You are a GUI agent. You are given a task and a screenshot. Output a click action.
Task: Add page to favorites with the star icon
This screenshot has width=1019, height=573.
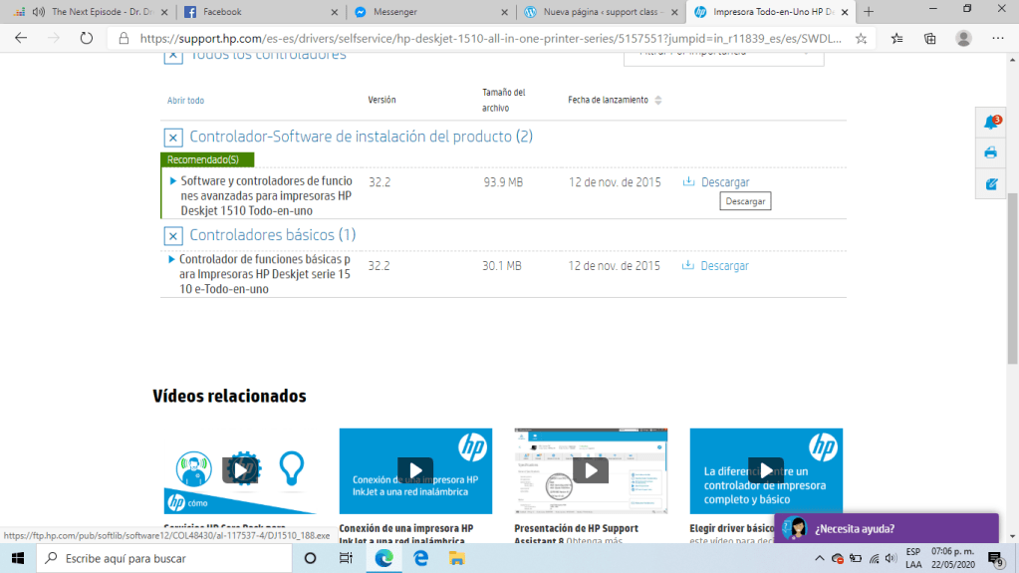click(x=861, y=39)
